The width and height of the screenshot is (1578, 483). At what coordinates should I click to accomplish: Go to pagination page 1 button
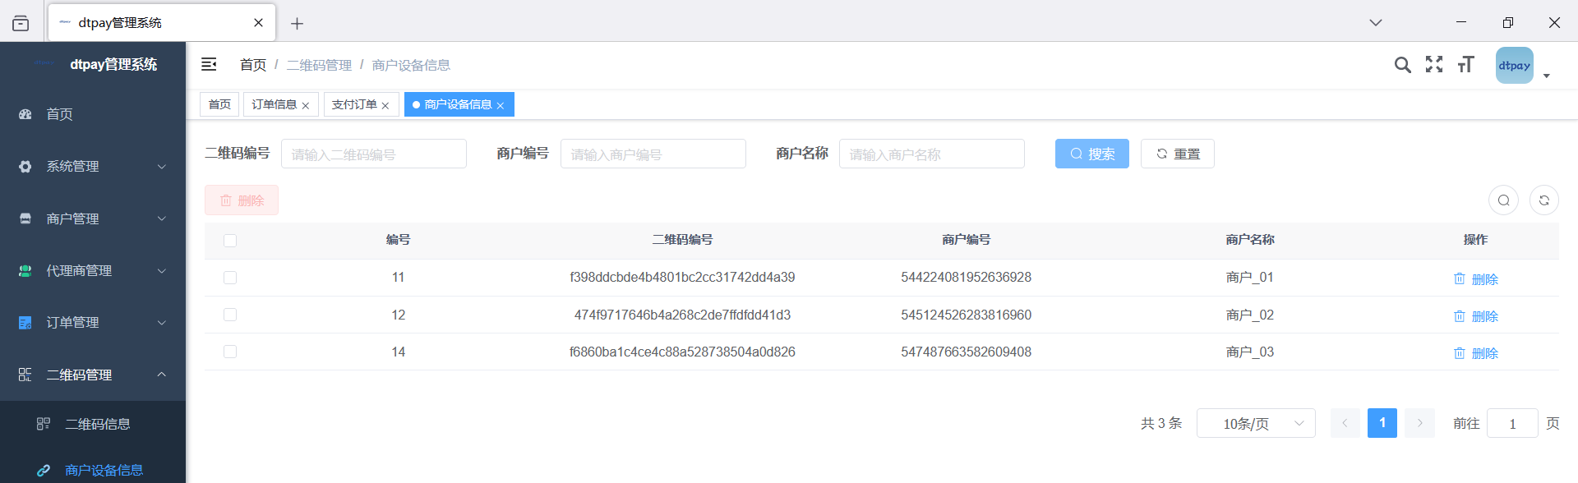pos(1382,423)
